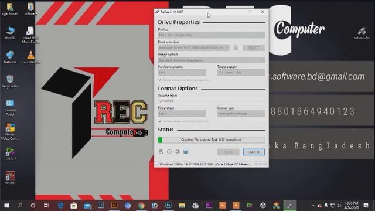Open Task View on the taskbar
Viewport: 375px width, 211px height.
click(x=46, y=205)
